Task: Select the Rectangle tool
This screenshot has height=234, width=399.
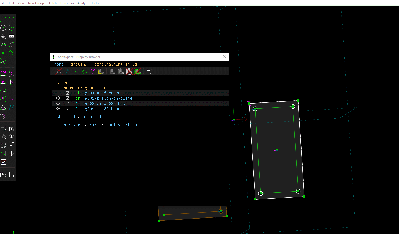Action: pyautogui.click(x=11, y=19)
